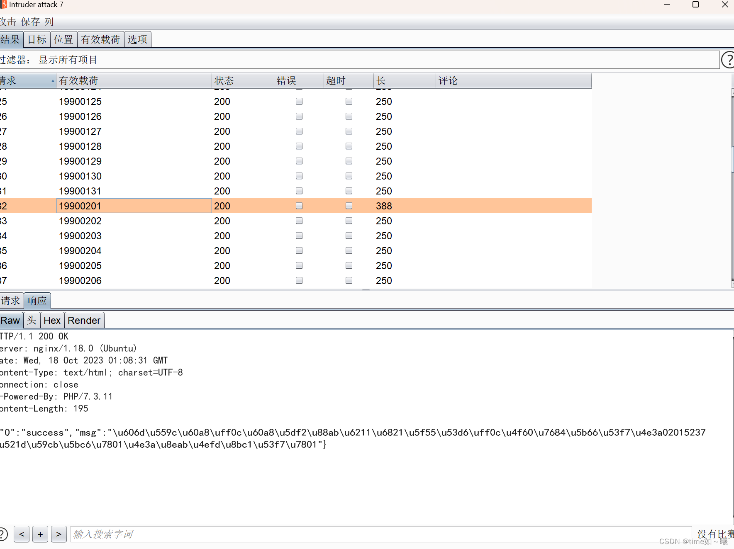Open the 请求 message tab

tap(11, 301)
